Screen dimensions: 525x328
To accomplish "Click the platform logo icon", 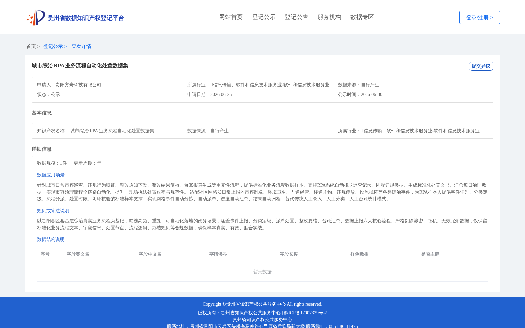I will click(36, 17).
